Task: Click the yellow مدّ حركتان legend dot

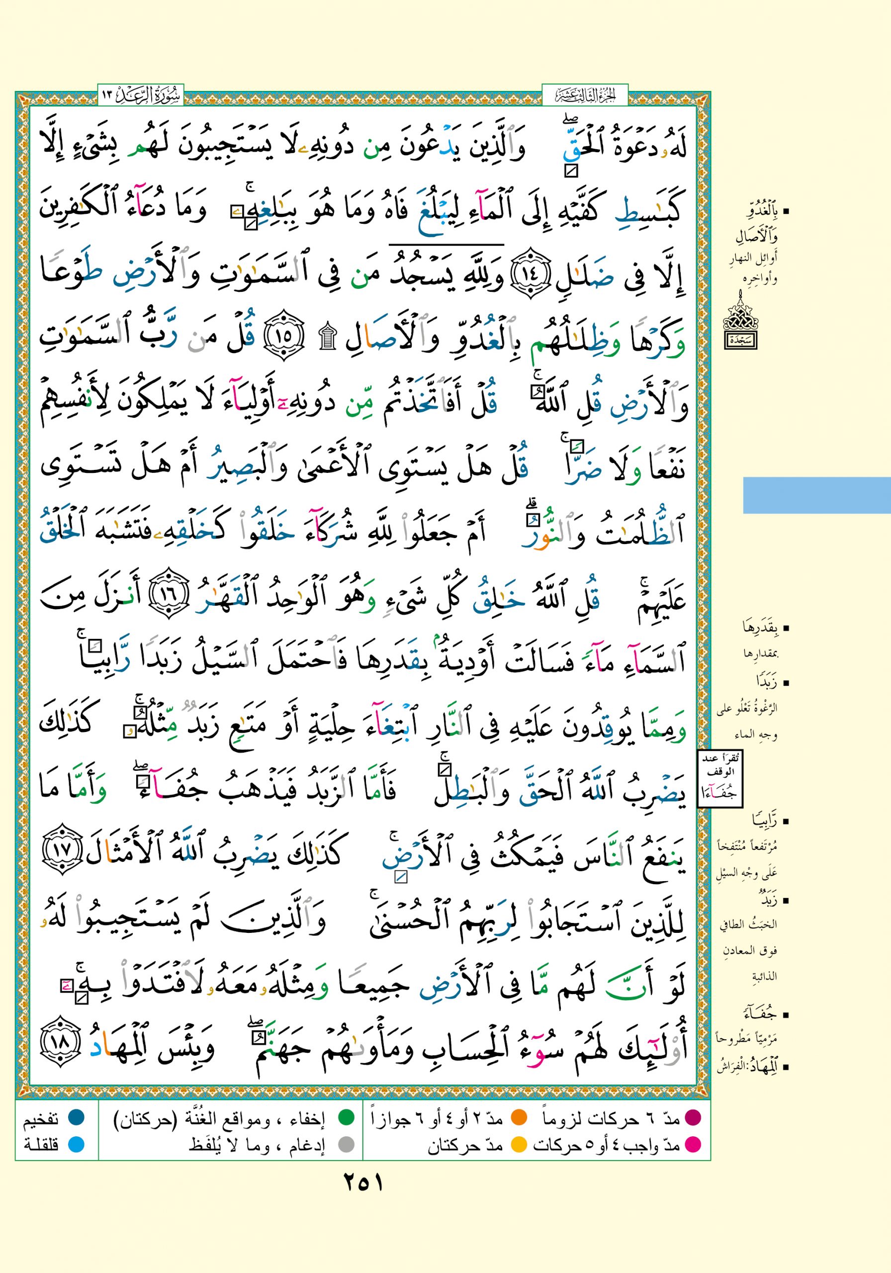Action: (519, 1144)
